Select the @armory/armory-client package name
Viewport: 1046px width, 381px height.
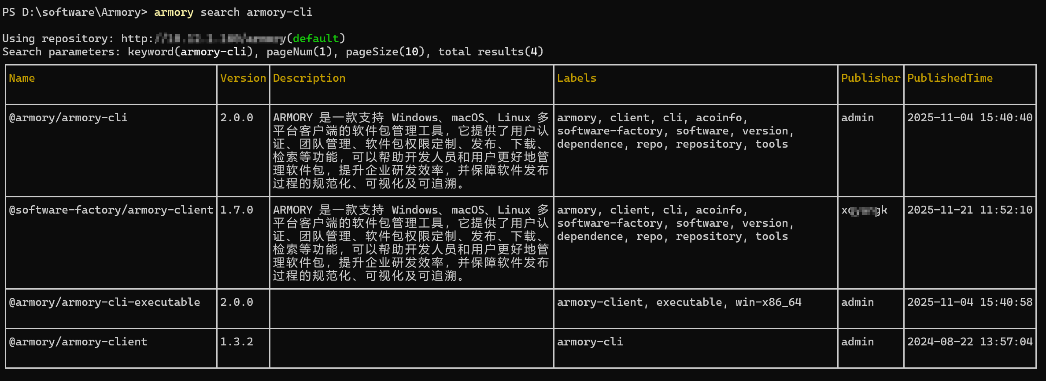[78, 342]
